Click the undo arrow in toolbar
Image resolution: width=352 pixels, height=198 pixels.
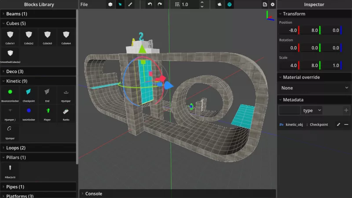pyautogui.click(x=150, y=4)
